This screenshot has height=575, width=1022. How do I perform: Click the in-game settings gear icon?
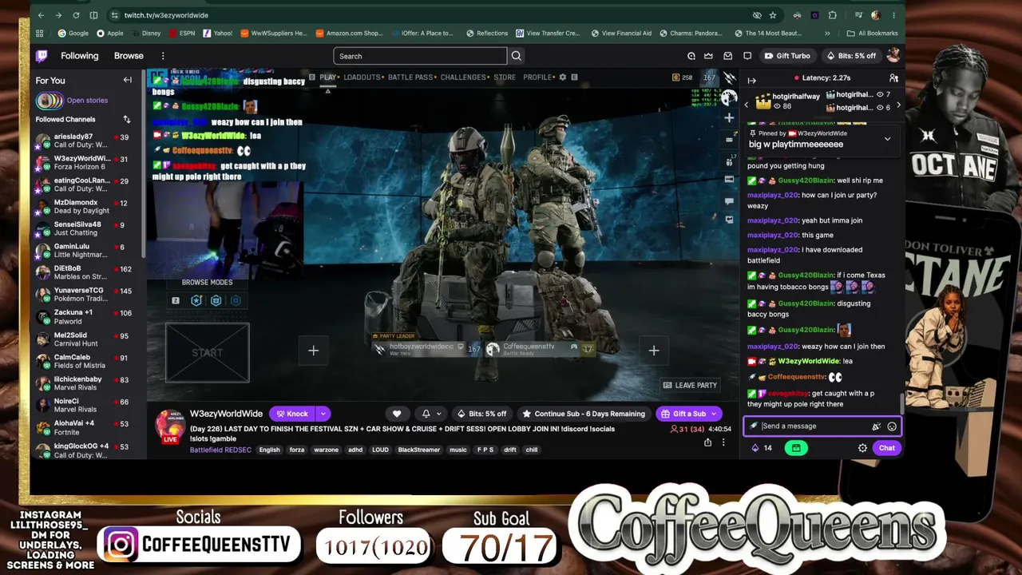click(x=562, y=77)
